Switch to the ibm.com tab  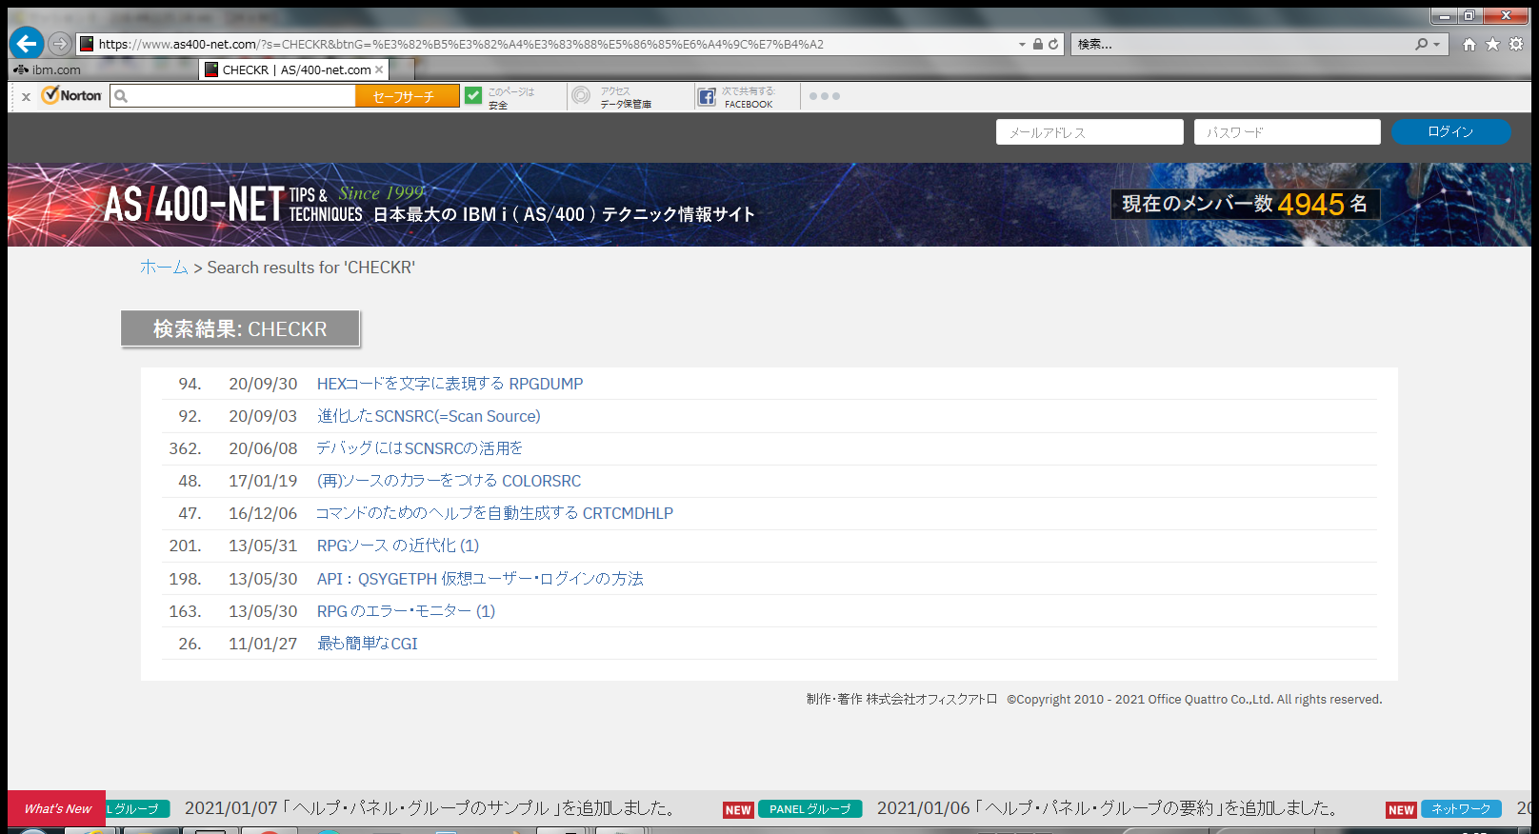point(48,69)
